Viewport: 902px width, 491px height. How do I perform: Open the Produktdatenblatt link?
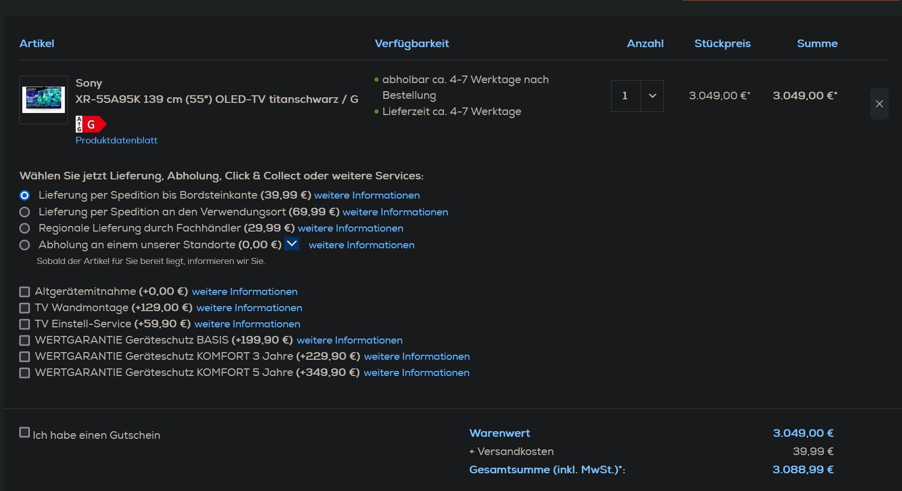pos(117,140)
